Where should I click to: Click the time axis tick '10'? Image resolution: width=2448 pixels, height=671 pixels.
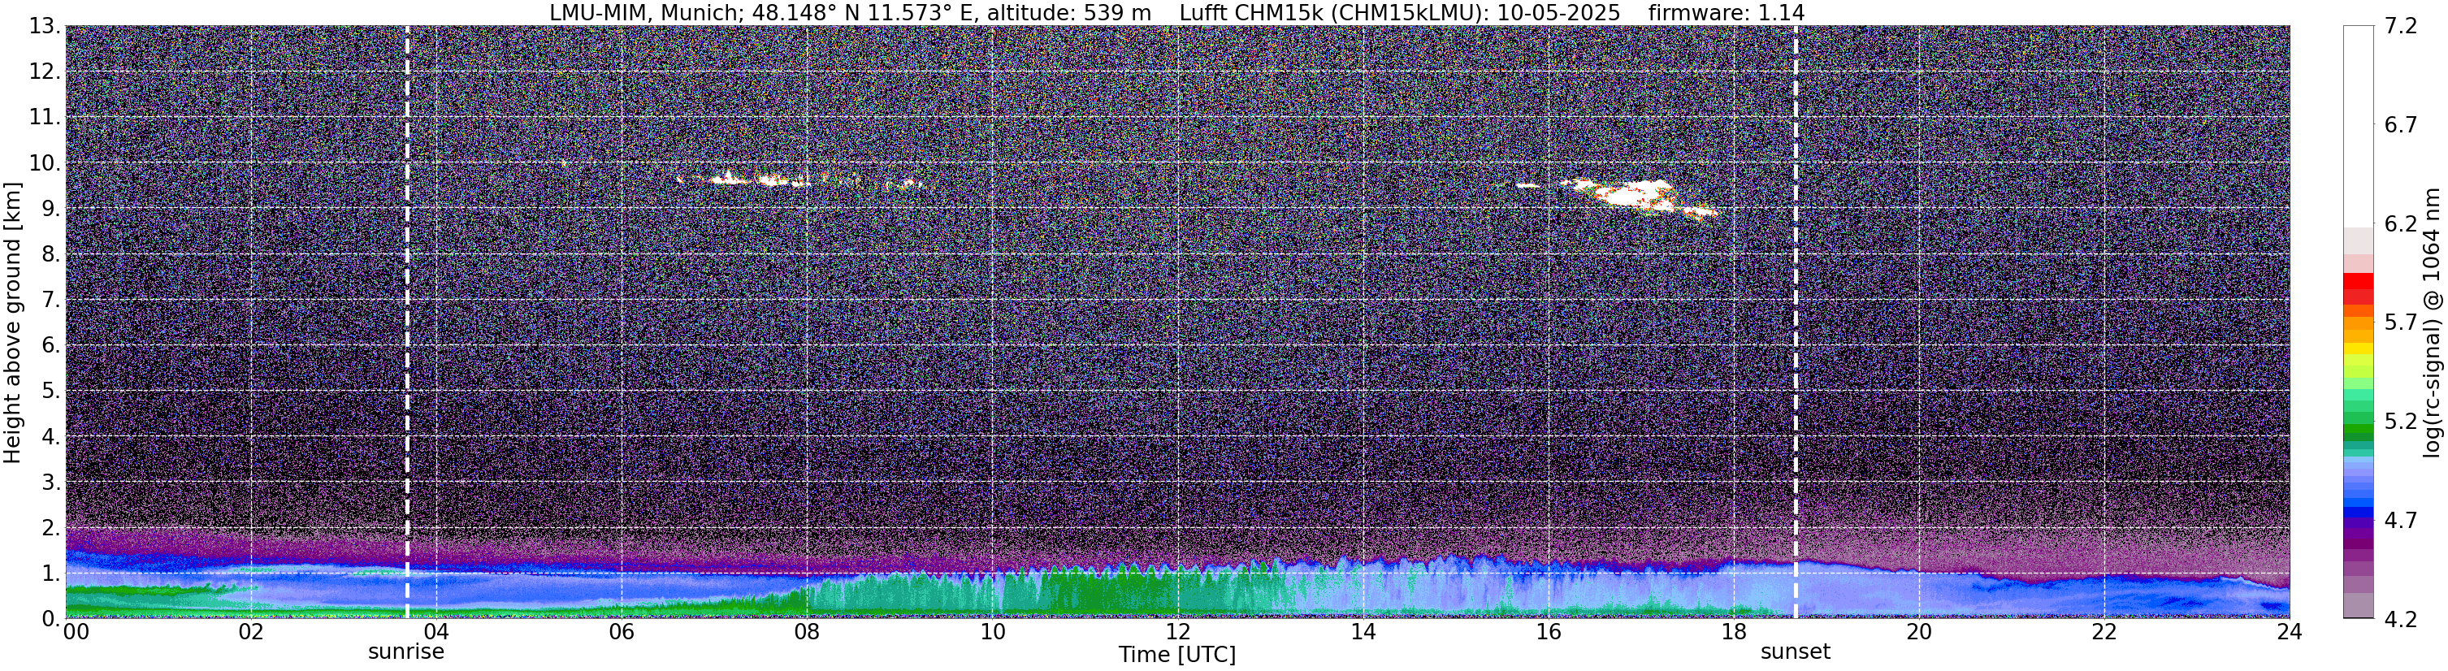991,632
